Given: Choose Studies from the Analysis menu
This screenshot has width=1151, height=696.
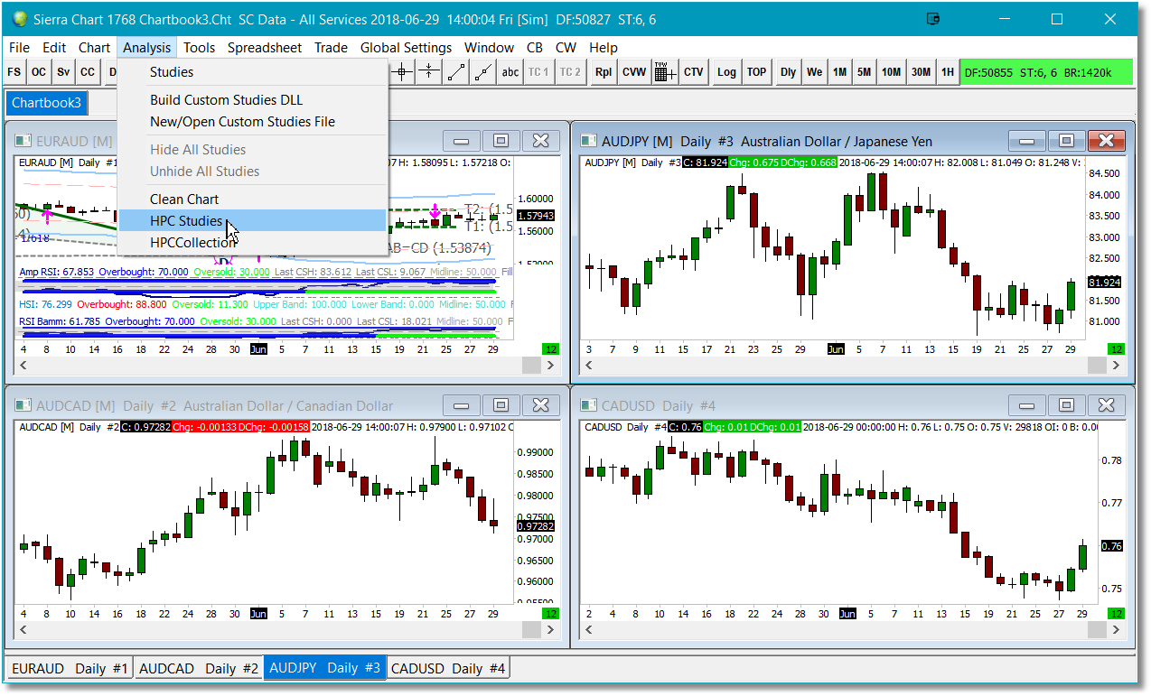Looking at the screenshot, I should [x=253, y=72].
